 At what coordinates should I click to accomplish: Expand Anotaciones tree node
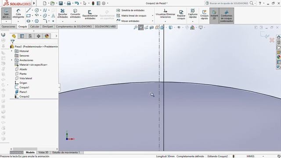[12, 60]
